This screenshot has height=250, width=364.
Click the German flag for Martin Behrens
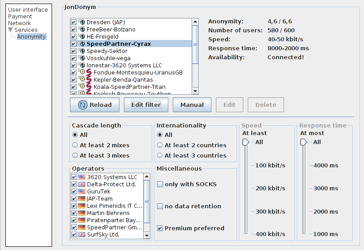[82, 213]
